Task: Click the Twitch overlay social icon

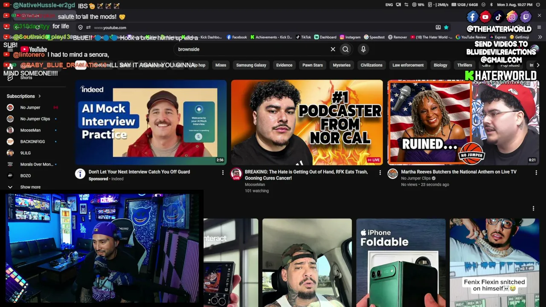Action: point(526,17)
